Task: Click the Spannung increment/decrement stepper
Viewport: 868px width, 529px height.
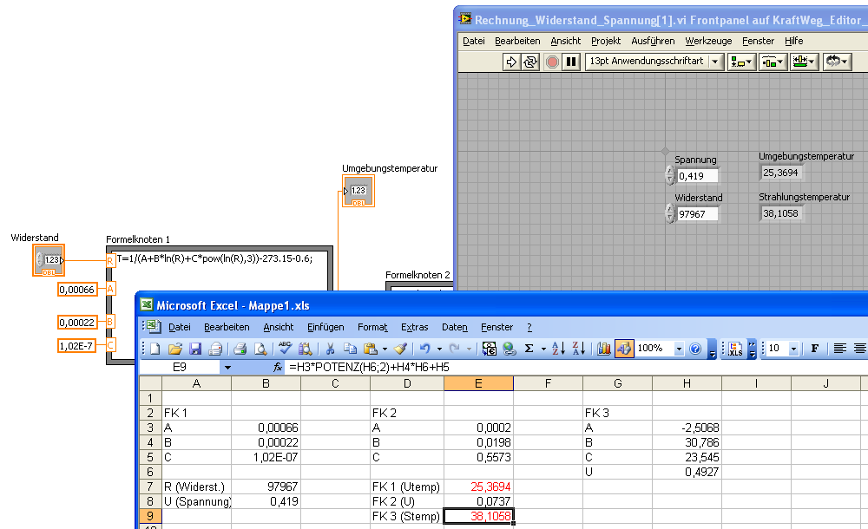Action: (x=670, y=175)
